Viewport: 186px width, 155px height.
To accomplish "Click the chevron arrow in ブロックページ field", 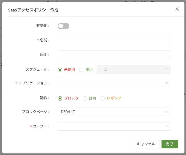I will (166, 112).
